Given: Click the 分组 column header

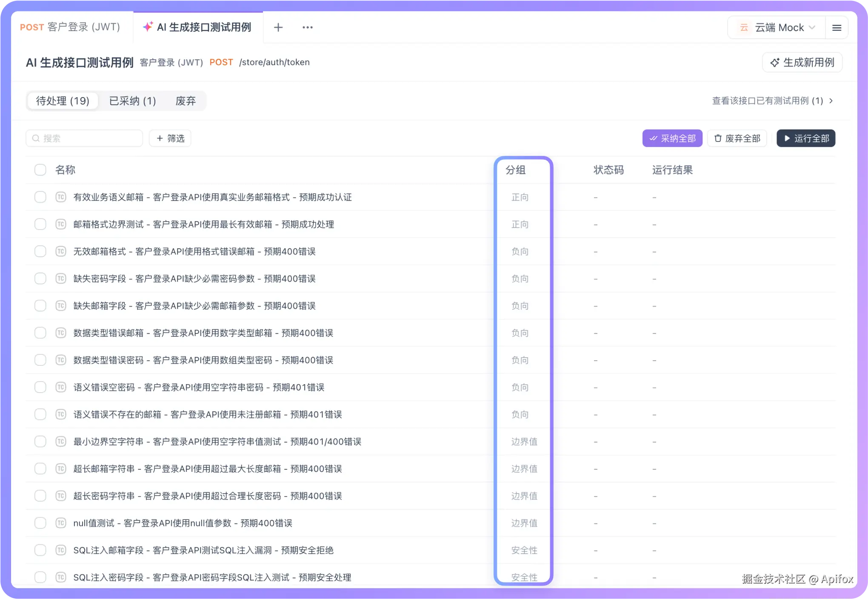Looking at the screenshot, I should 515,170.
